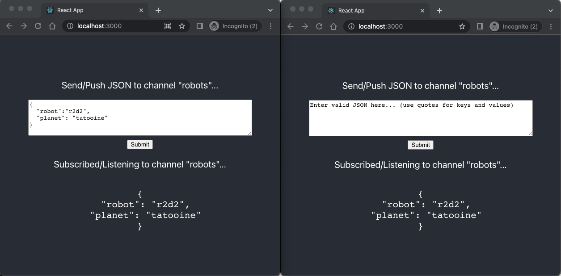Open the site info icon beside localhost:3000
This screenshot has width=561, height=276.
pos(70,26)
